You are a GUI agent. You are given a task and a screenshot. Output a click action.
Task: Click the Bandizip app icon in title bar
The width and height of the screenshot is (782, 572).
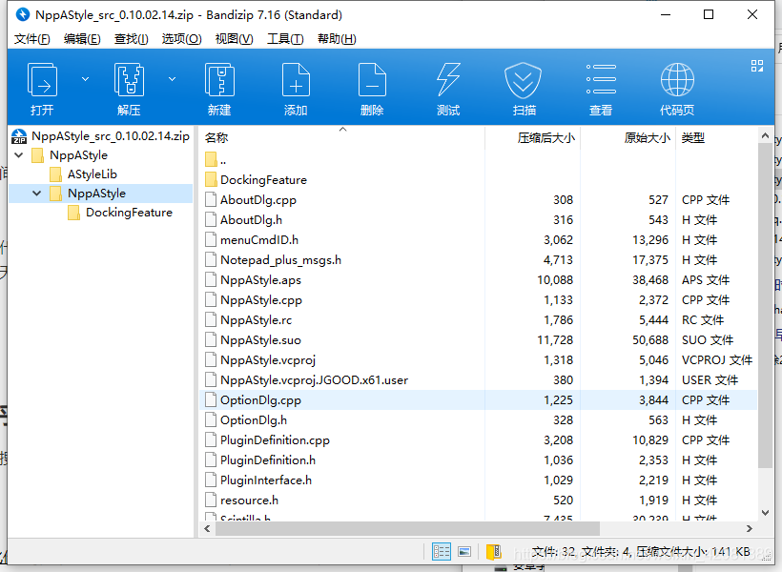pyautogui.click(x=23, y=14)
